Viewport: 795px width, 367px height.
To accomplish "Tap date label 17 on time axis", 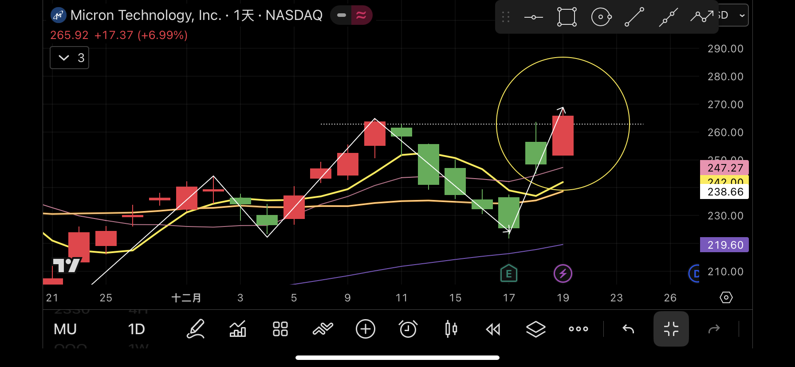I will (x=509, y=297).
